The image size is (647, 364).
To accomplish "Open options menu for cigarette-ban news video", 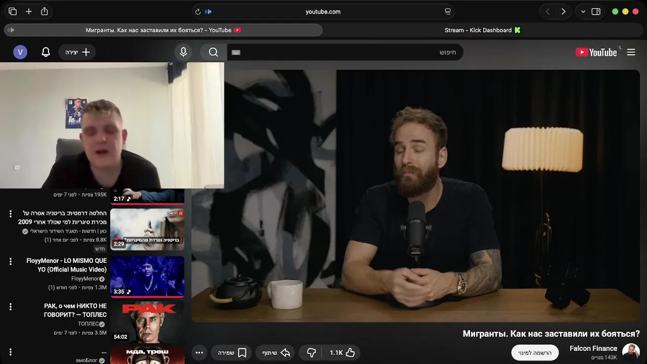I will tap(10, 214).
